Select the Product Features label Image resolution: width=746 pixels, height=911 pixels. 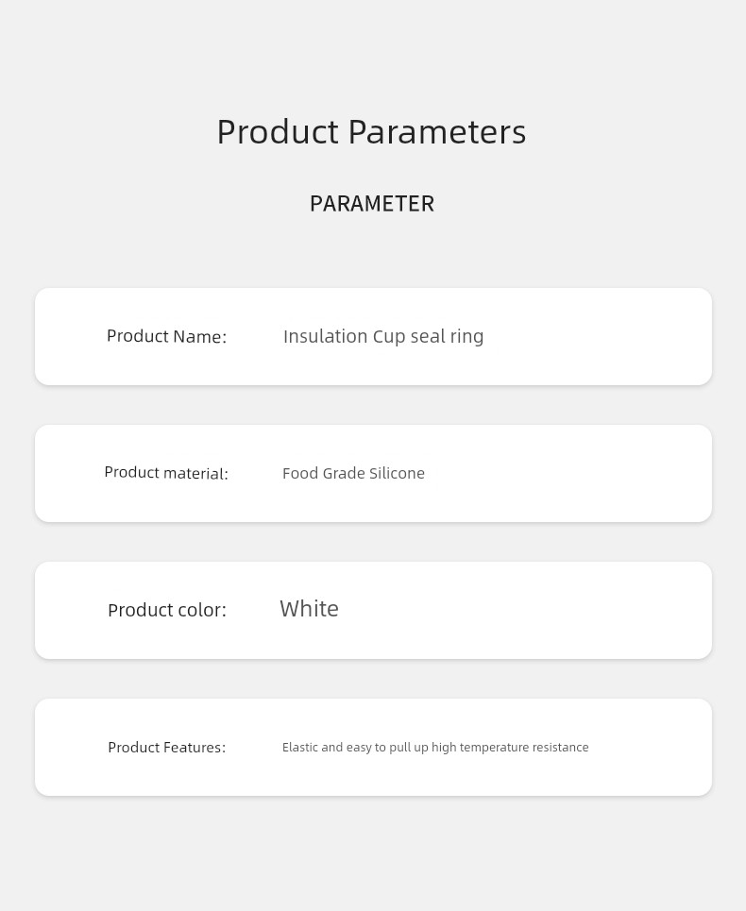167,747
